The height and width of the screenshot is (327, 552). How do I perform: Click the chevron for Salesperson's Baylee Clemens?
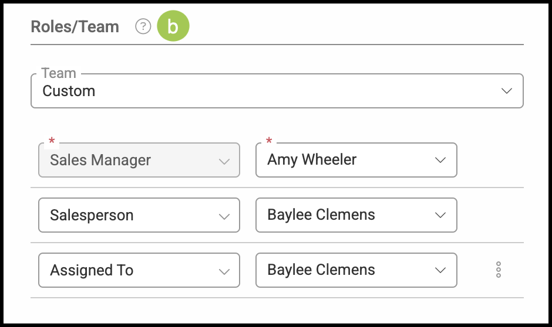point(440,215)
